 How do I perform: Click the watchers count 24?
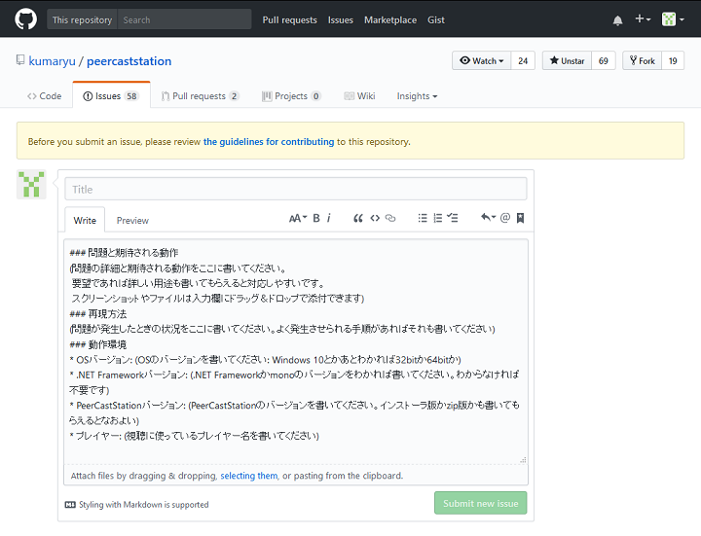click(523, 60)
